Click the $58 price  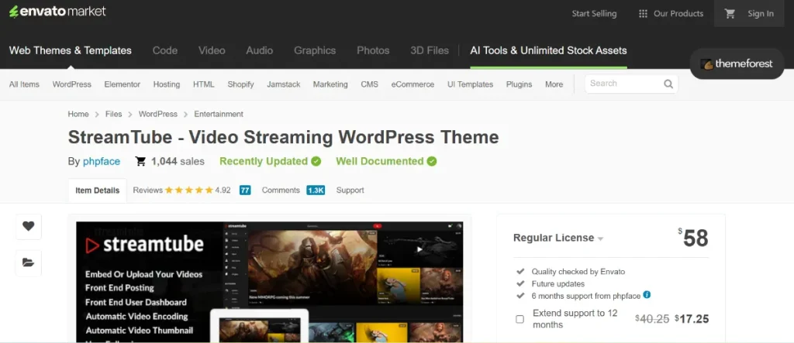click(x=693, y=238)
